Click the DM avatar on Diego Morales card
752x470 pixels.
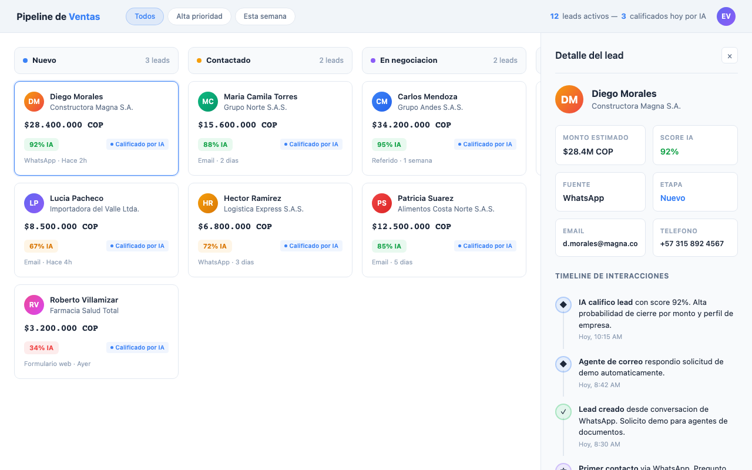(x=33, y=101)
